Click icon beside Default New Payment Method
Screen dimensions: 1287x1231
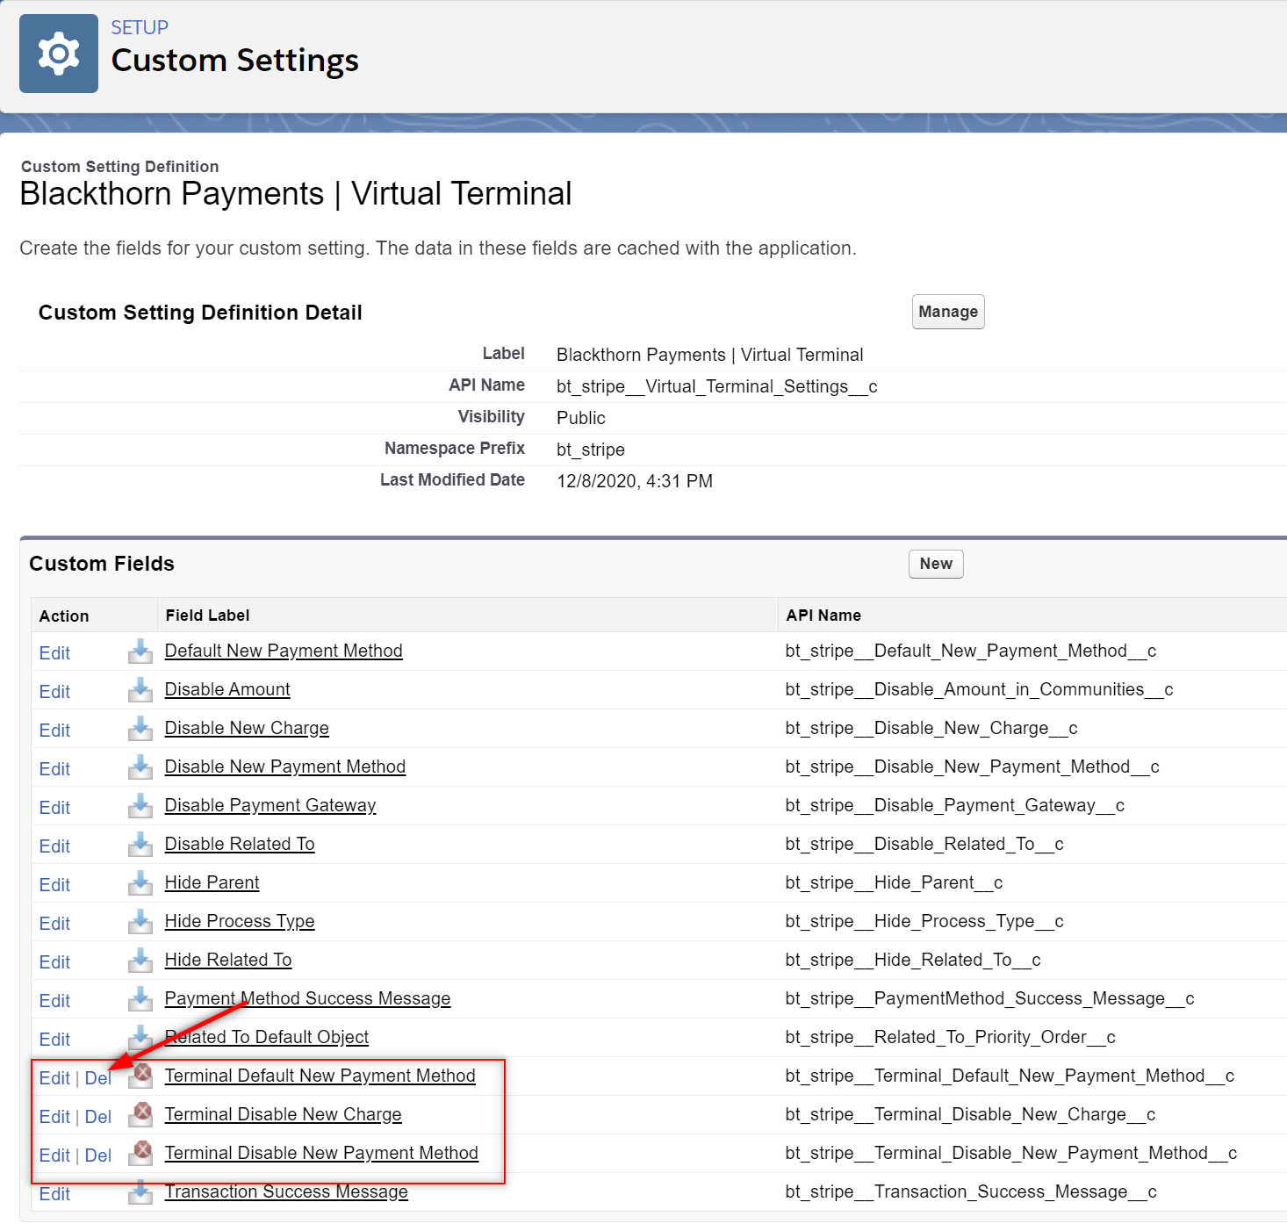click(140, 651)
